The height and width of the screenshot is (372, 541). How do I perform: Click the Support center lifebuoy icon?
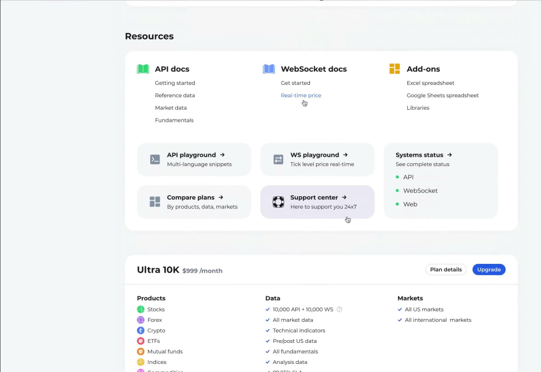point(279,202)
